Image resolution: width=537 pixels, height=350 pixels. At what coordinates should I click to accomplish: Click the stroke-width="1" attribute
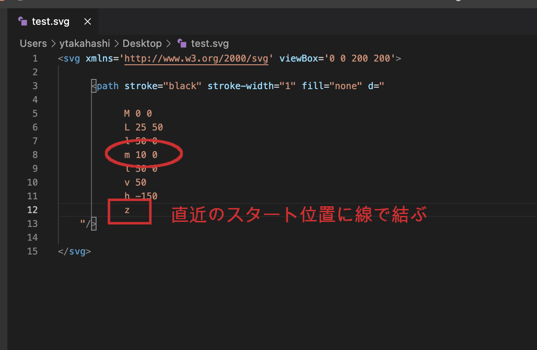pos(251,86)
